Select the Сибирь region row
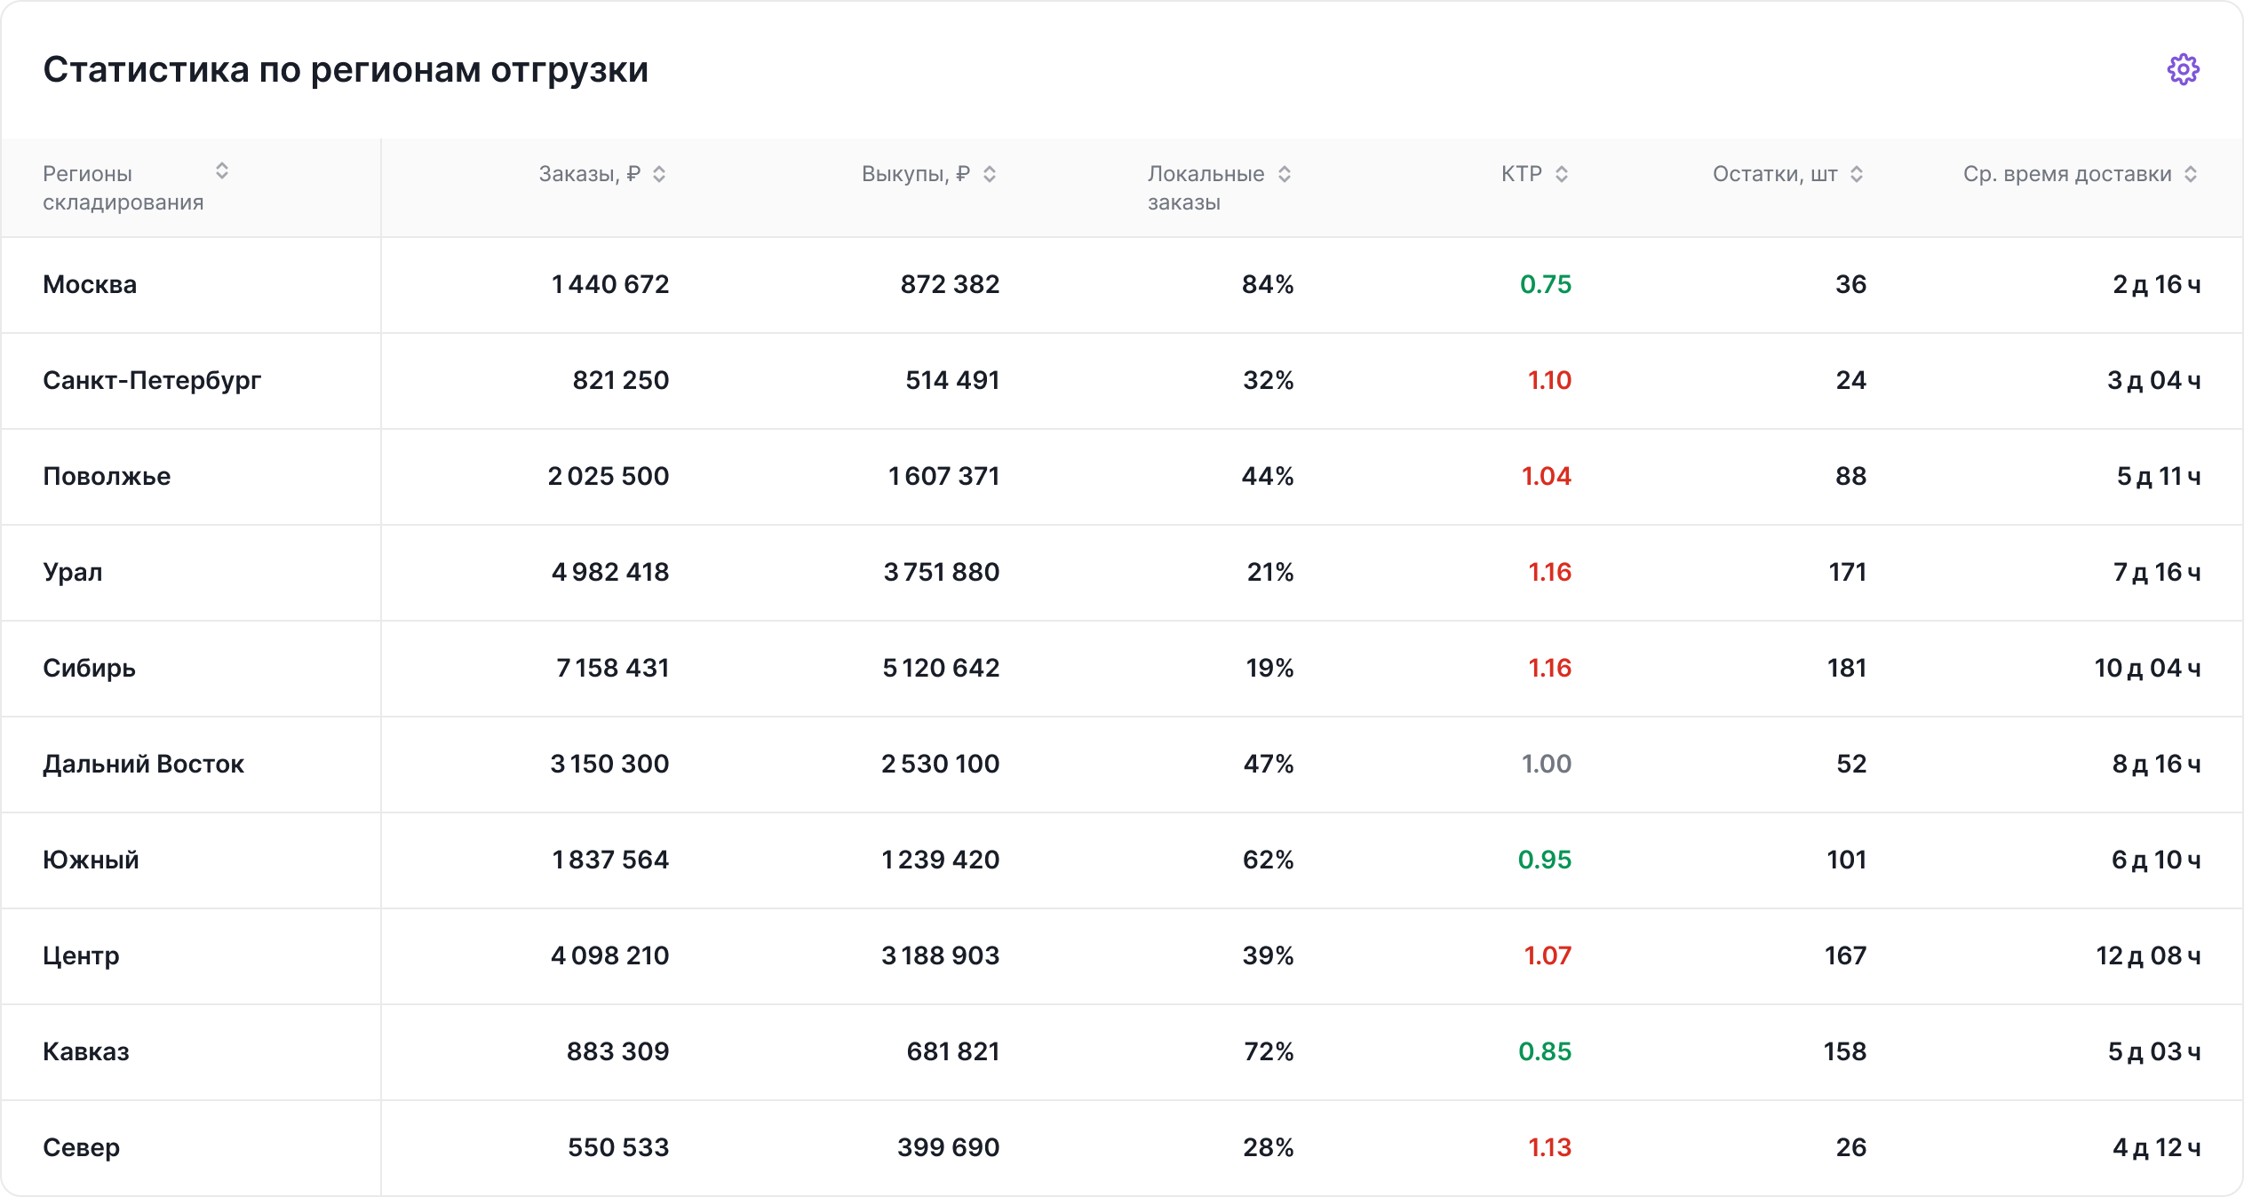The width and height of the screenshot is (2244, 1197). coord(1122,669)
